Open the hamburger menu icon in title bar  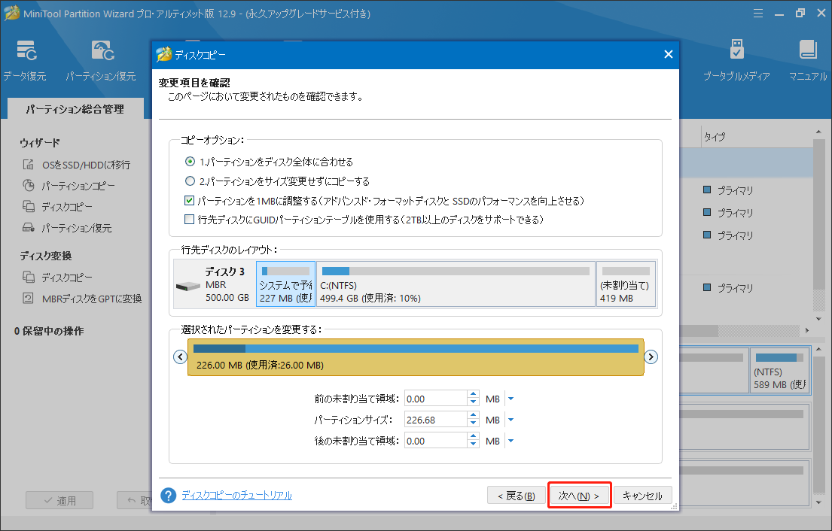click(x=758, y=14)
